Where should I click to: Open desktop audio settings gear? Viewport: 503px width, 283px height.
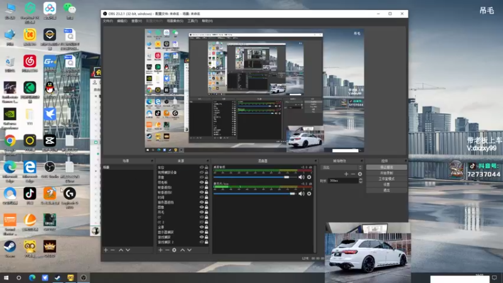pos(309,177)
